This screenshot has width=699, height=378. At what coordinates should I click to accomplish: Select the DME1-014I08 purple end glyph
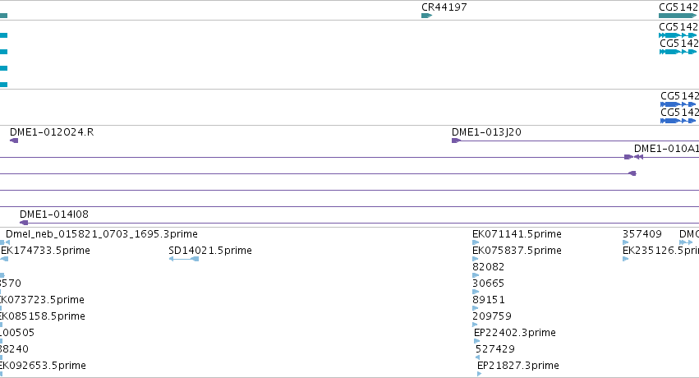pyautogui.click(x=24, y=223)
